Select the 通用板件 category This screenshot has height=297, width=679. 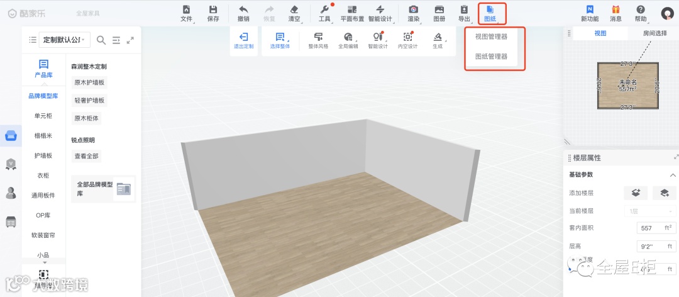tap(43, 196)
